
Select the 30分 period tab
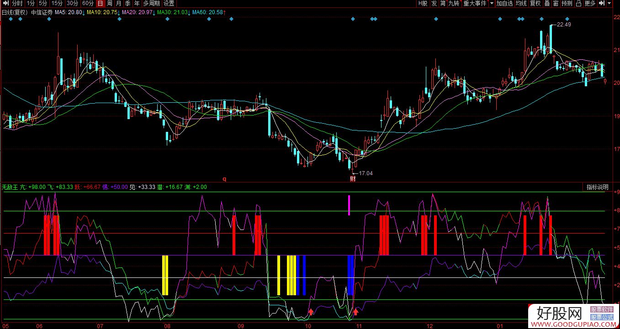click(x=72, y=4)
